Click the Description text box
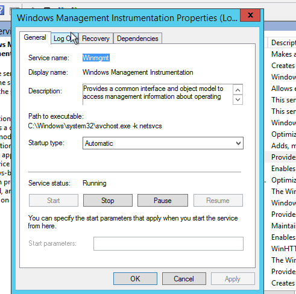This screenshot has width=296, height=294. point(157,94)
